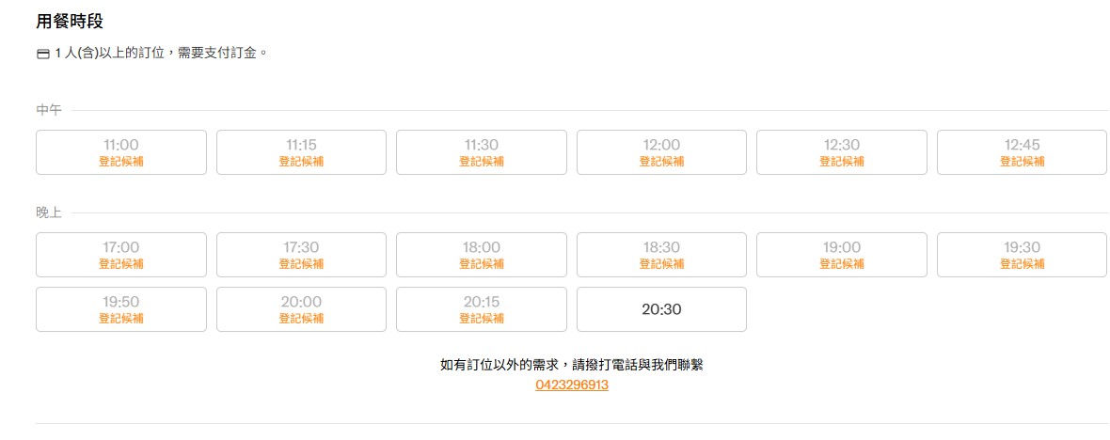Choose the 12:00 noon waitlist slot
This screenshot has width=1110, height=440.
(661, 152)
